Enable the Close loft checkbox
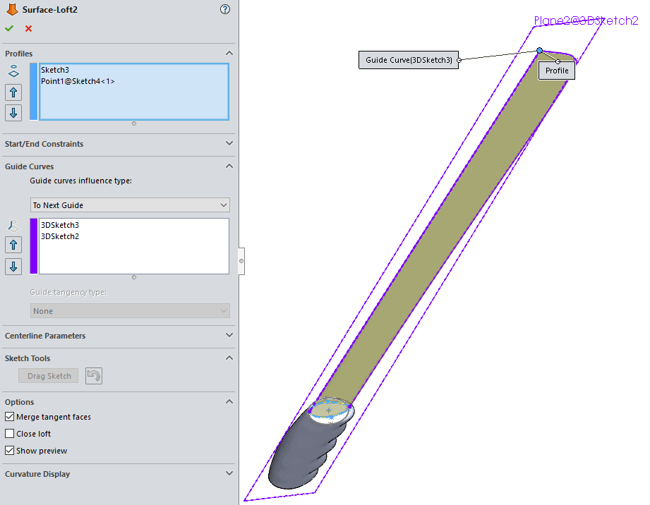650x505 pixels. tap(10, 434)
